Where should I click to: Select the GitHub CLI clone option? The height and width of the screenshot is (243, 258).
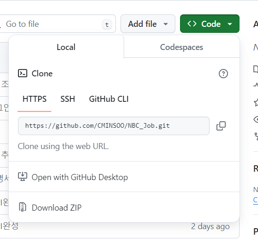109,99
